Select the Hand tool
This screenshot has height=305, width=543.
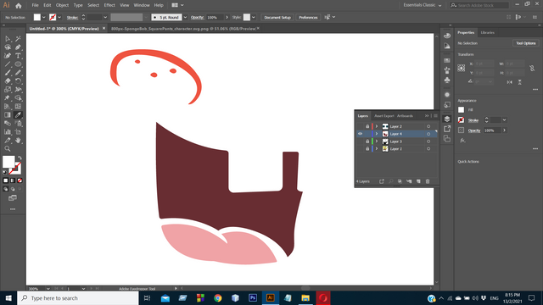pos(18,141)
